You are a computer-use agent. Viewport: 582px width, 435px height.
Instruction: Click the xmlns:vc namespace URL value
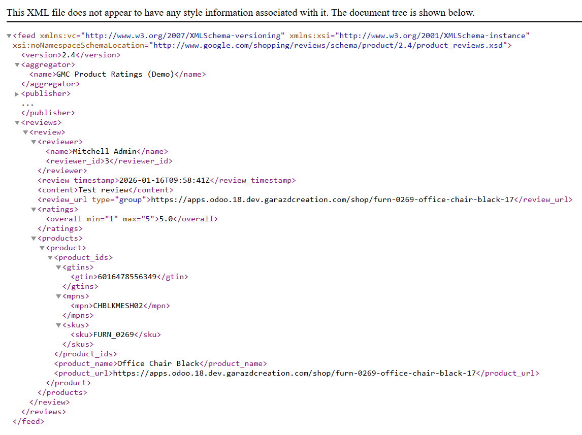183,36
